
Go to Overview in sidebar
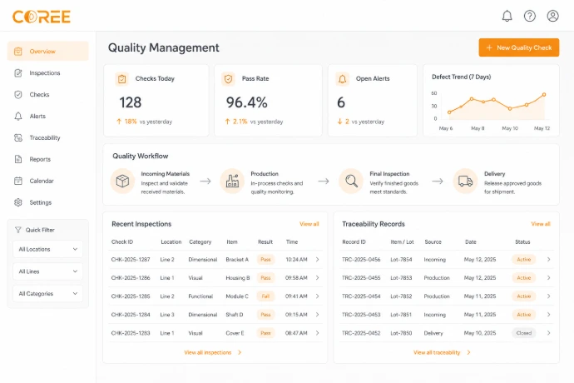click(x=48, y=52)
